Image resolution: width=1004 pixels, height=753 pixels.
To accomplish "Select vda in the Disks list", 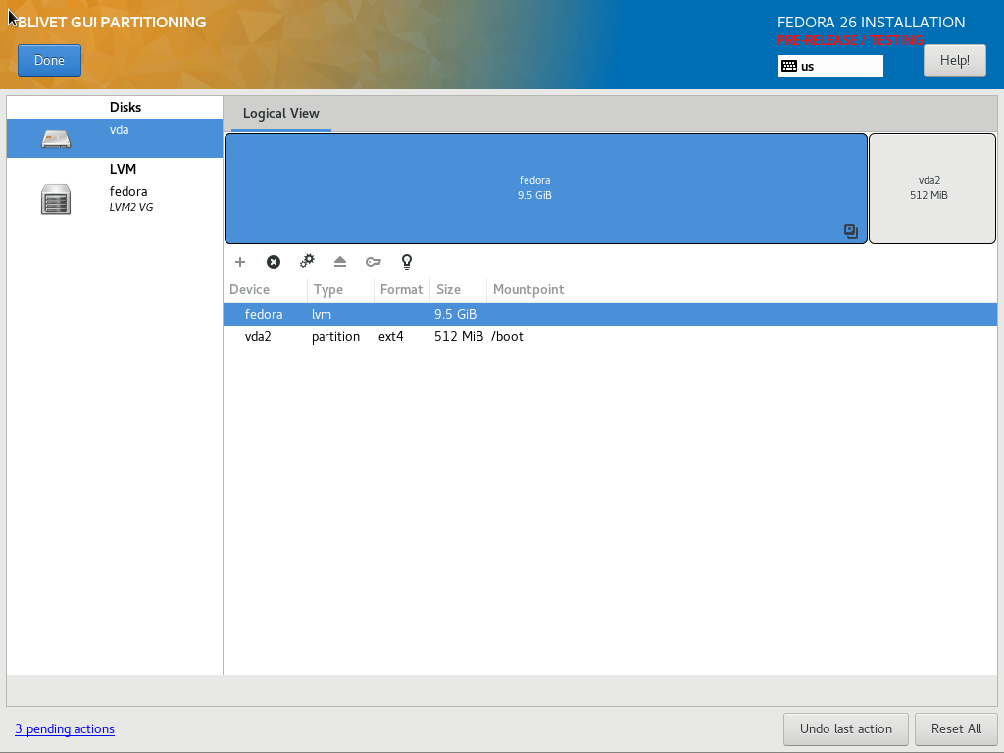I will (115, 137).
